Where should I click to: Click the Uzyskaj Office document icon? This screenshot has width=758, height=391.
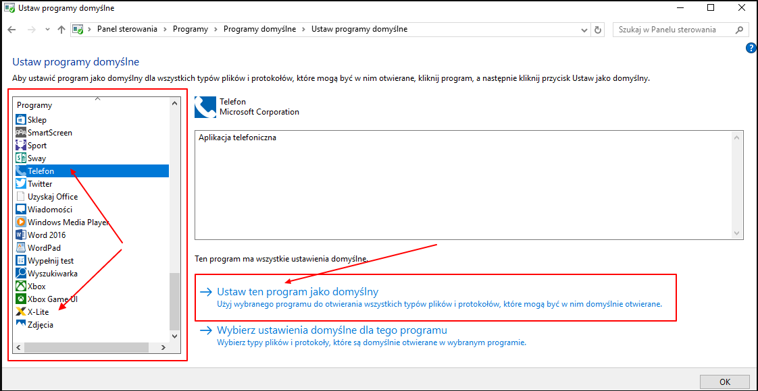pos(21,196)
